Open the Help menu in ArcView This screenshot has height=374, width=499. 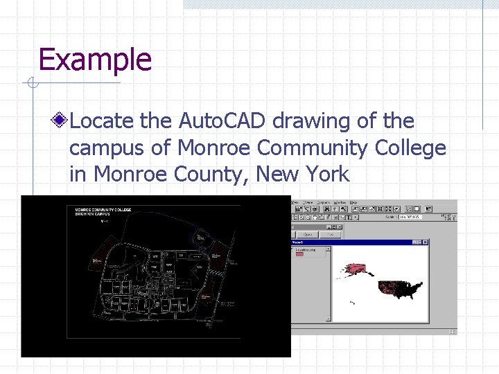353,202
